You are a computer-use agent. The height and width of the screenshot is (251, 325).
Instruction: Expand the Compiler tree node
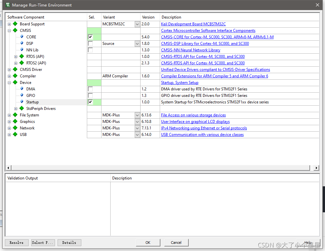(9, 76)
